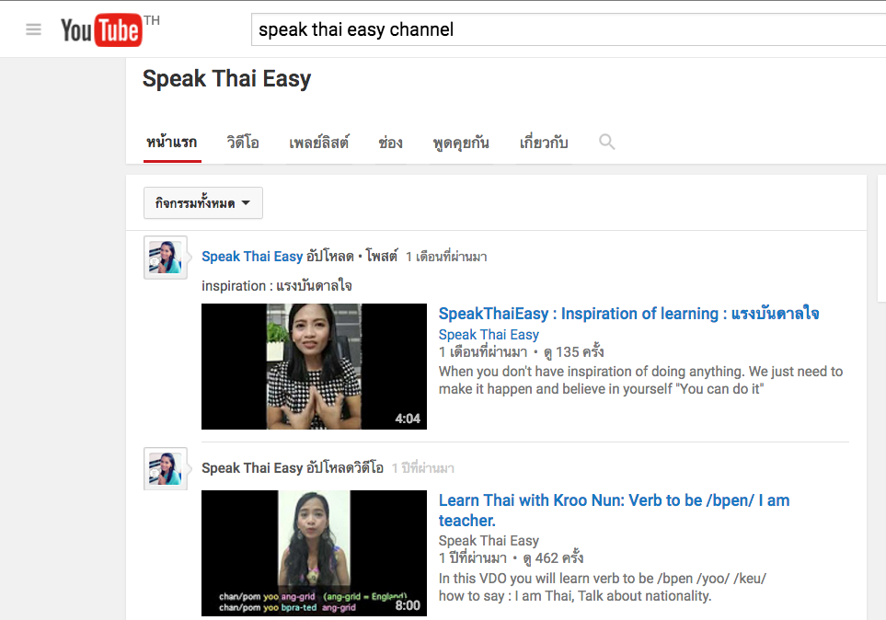Go to the ช่อง tab

[x=390, y=143]
